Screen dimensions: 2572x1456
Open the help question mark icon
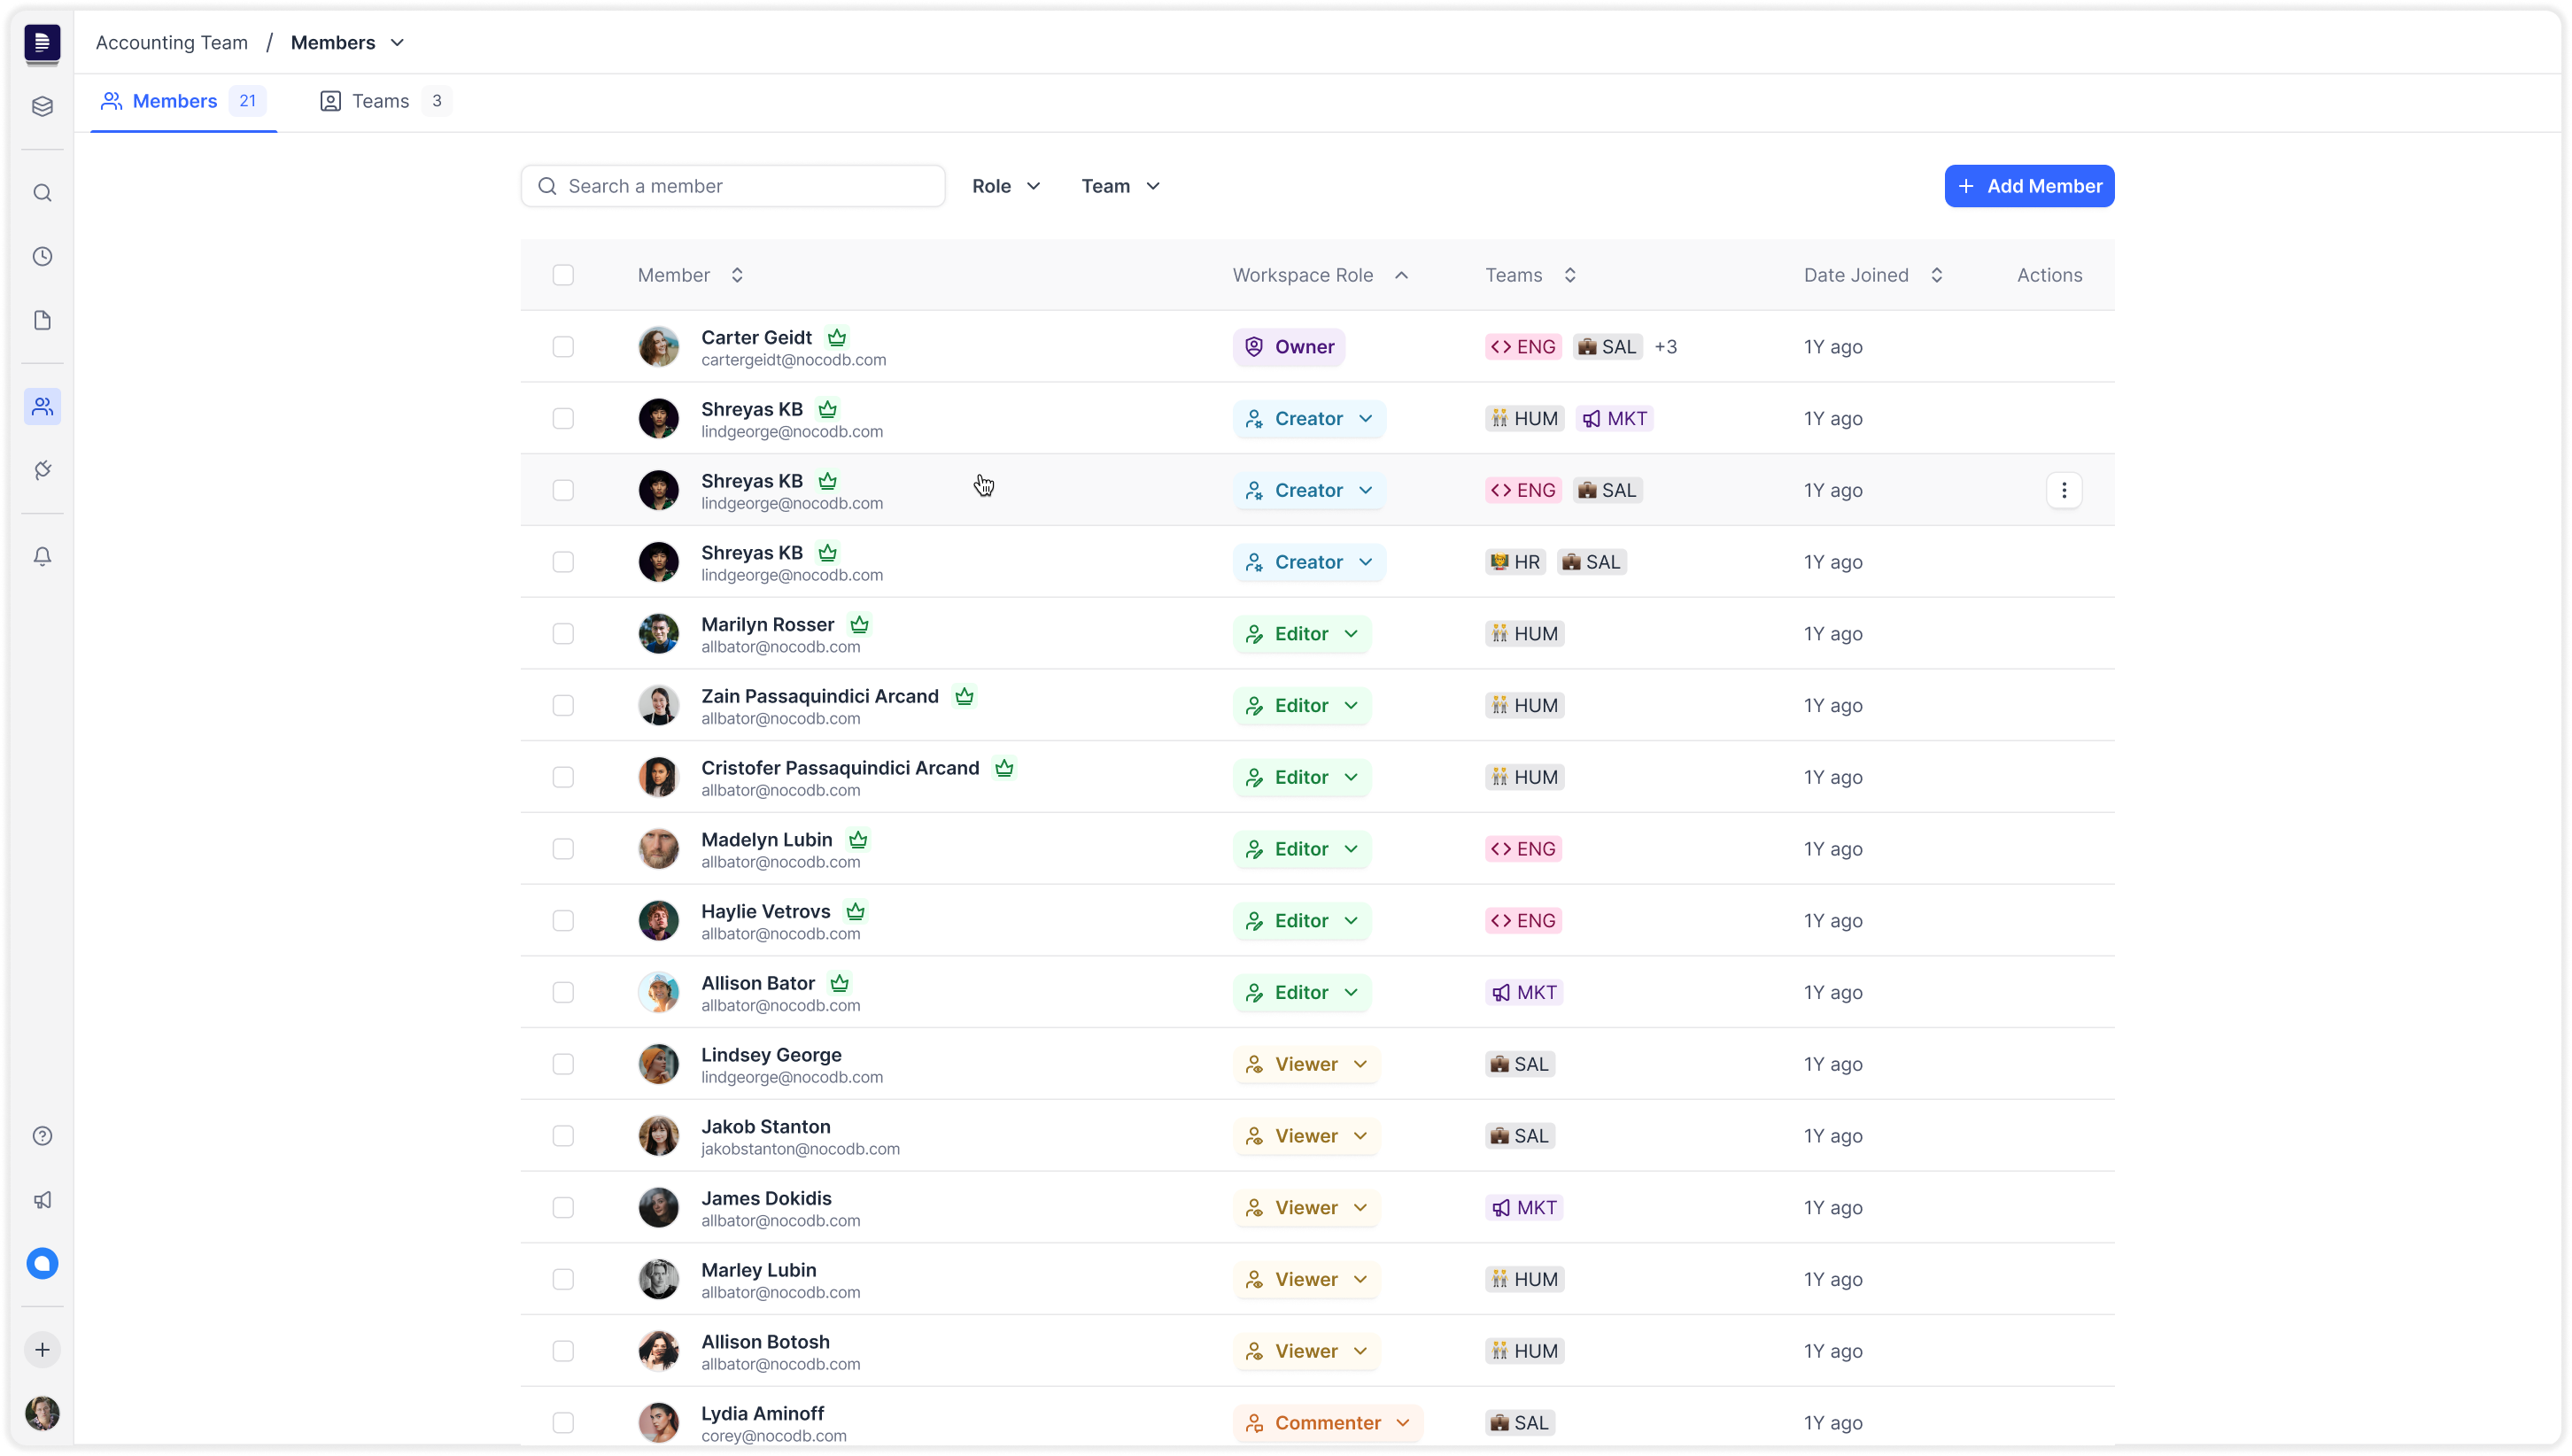tap(42, 1136)
